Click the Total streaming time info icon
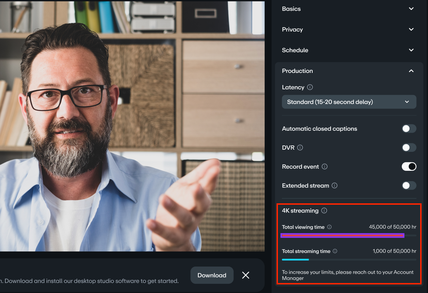Image resolution: width=428 pixels, height=293 pixels. (335, 251)
